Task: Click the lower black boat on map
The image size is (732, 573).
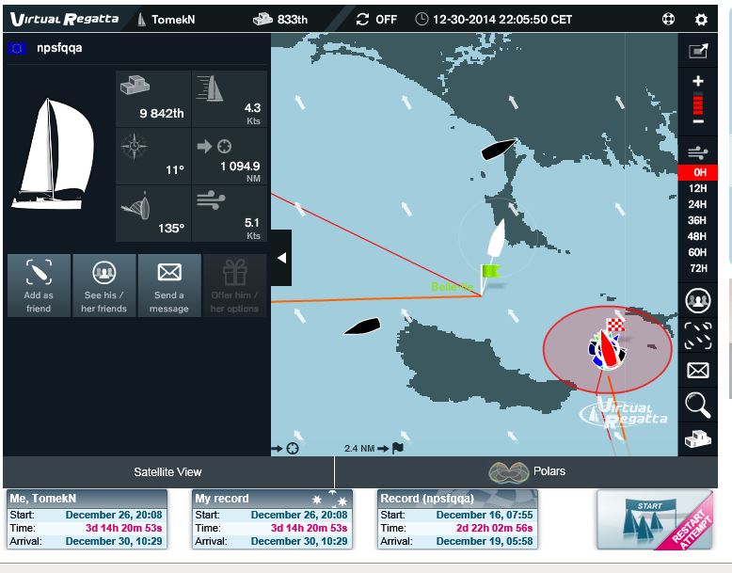Action: pyautogui.click(x=363, y=326)
